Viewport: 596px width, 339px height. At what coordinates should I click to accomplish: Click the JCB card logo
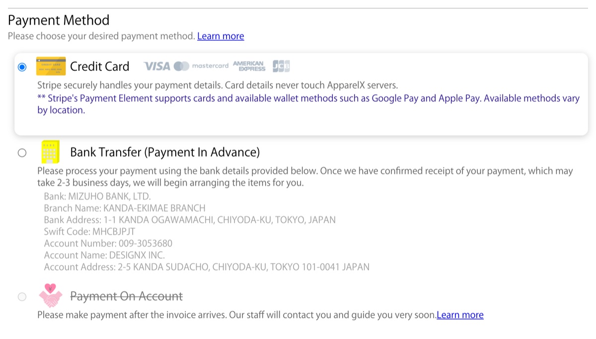[281, 66]
